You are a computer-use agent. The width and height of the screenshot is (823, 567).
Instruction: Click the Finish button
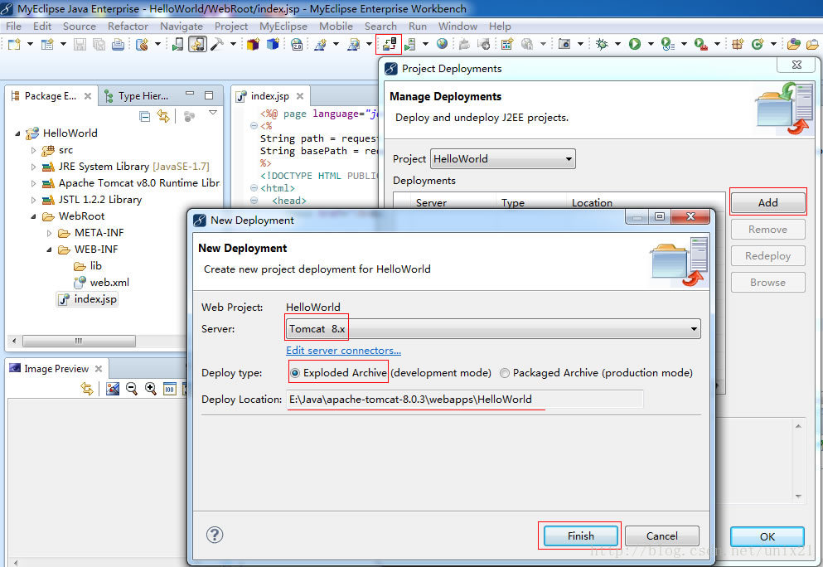click(580, 536)
